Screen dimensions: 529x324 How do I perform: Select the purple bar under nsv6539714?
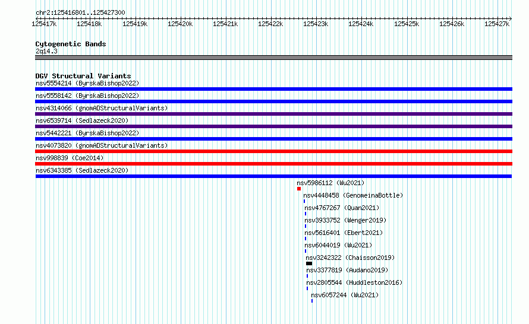pos(273,126)
